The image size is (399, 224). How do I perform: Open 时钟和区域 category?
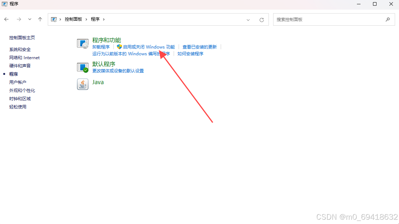point(20,98)
